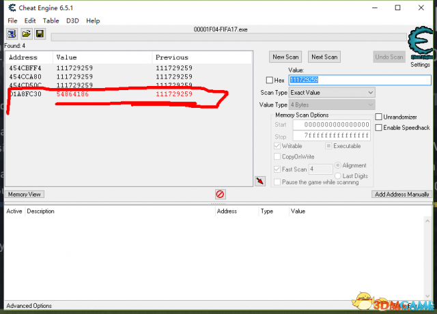Open the Scan Type dropdown

pos(332,93)
